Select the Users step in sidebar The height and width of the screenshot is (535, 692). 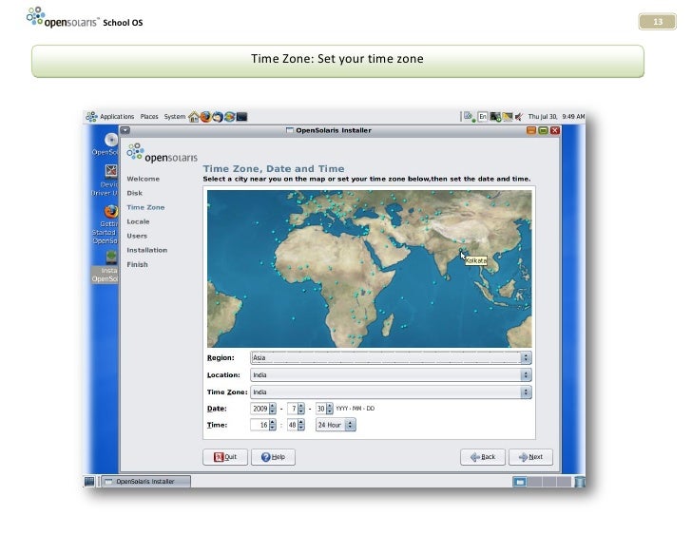pyautogui.click(x=137, y=236)
